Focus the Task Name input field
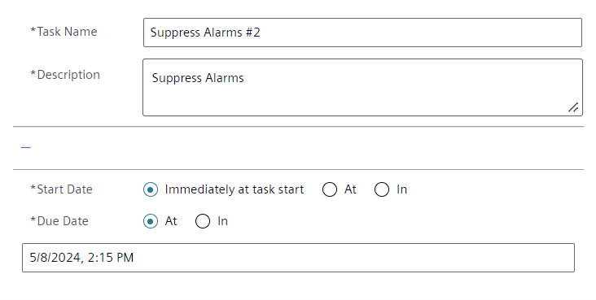Screen dimensions: 596x300 point(362,33)
